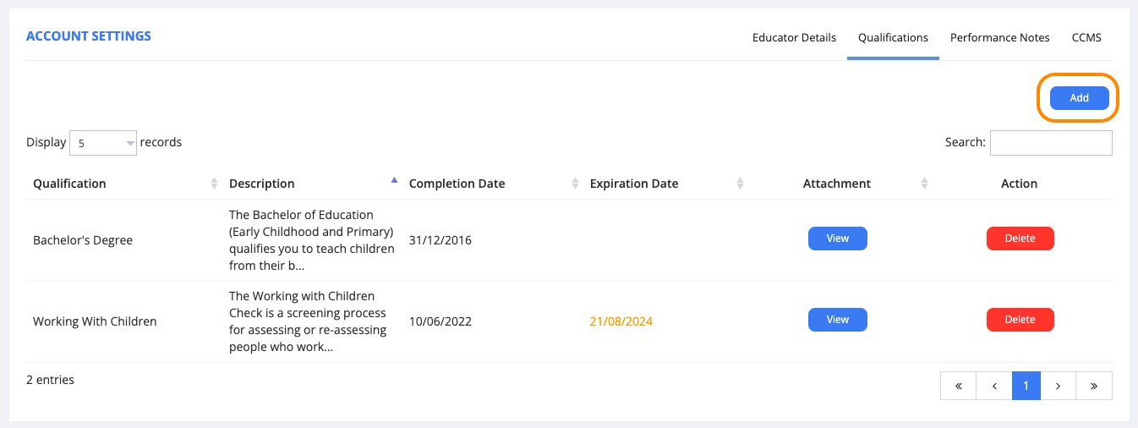Sort by Description column arrow icon
The height and width of the screenshot is (428, 1138).
coord(393,181)
